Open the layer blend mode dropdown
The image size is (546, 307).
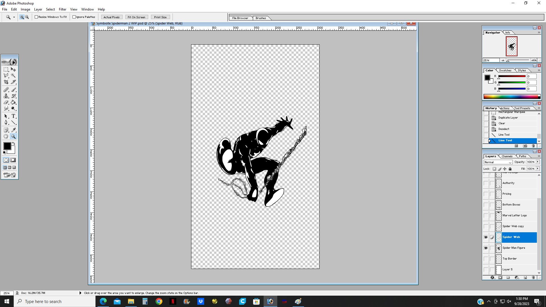(498, 162)
